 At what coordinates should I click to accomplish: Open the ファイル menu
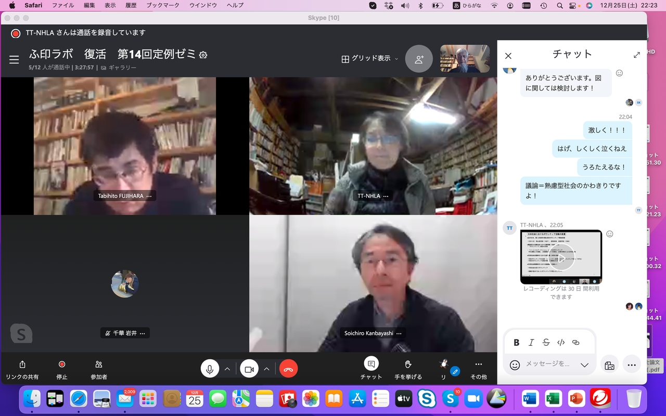click(63, 5)
